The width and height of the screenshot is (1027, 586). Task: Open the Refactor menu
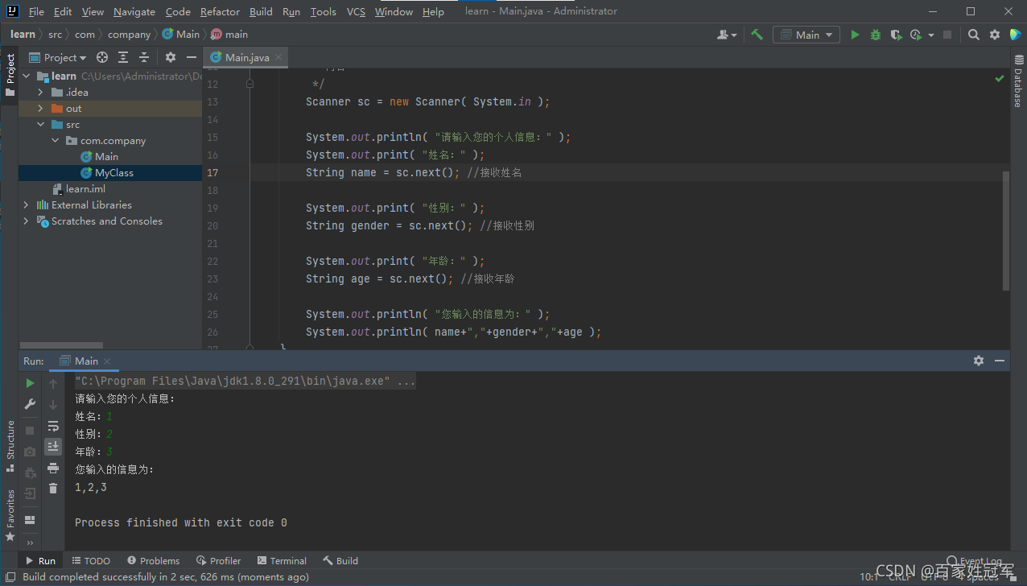(220, 11)
